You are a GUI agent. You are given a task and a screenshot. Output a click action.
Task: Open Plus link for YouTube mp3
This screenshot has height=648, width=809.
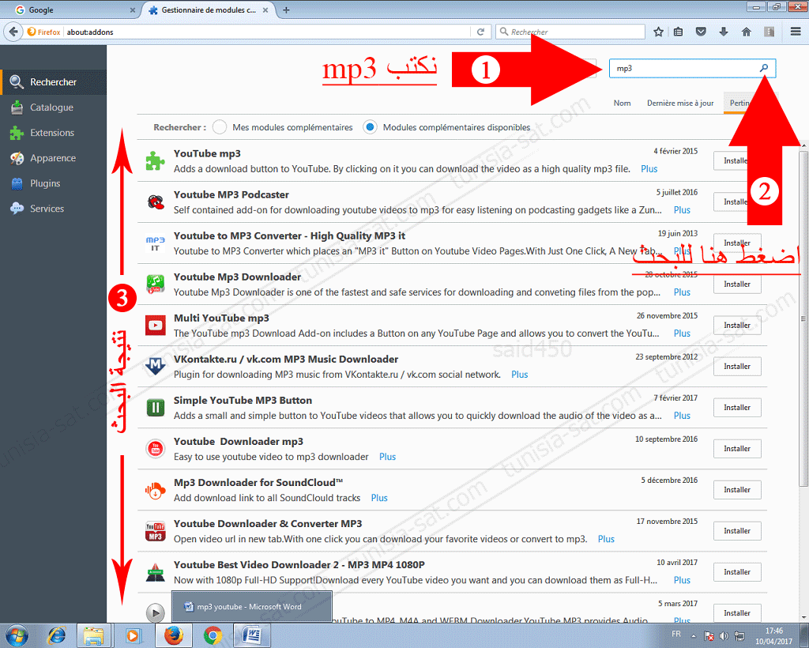(649, 168)
